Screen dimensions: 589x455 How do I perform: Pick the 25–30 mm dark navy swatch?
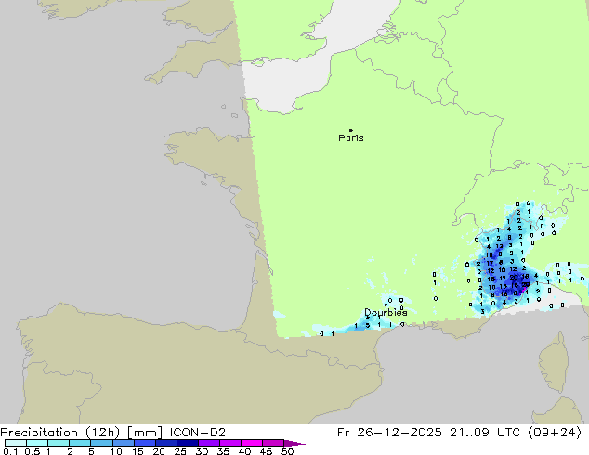tap(187, 443)
